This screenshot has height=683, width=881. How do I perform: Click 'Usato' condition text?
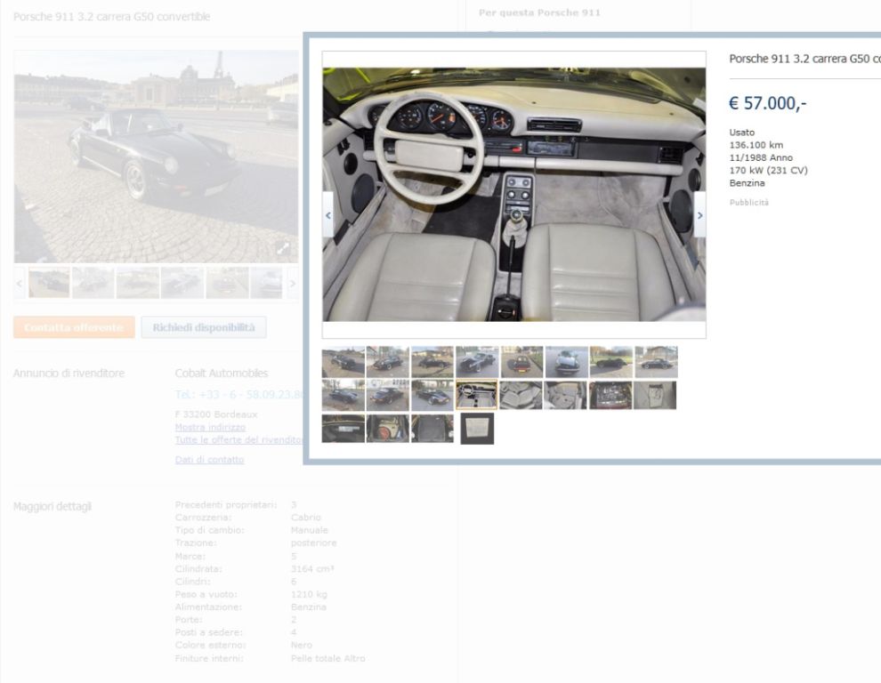[x=741, y=133]
